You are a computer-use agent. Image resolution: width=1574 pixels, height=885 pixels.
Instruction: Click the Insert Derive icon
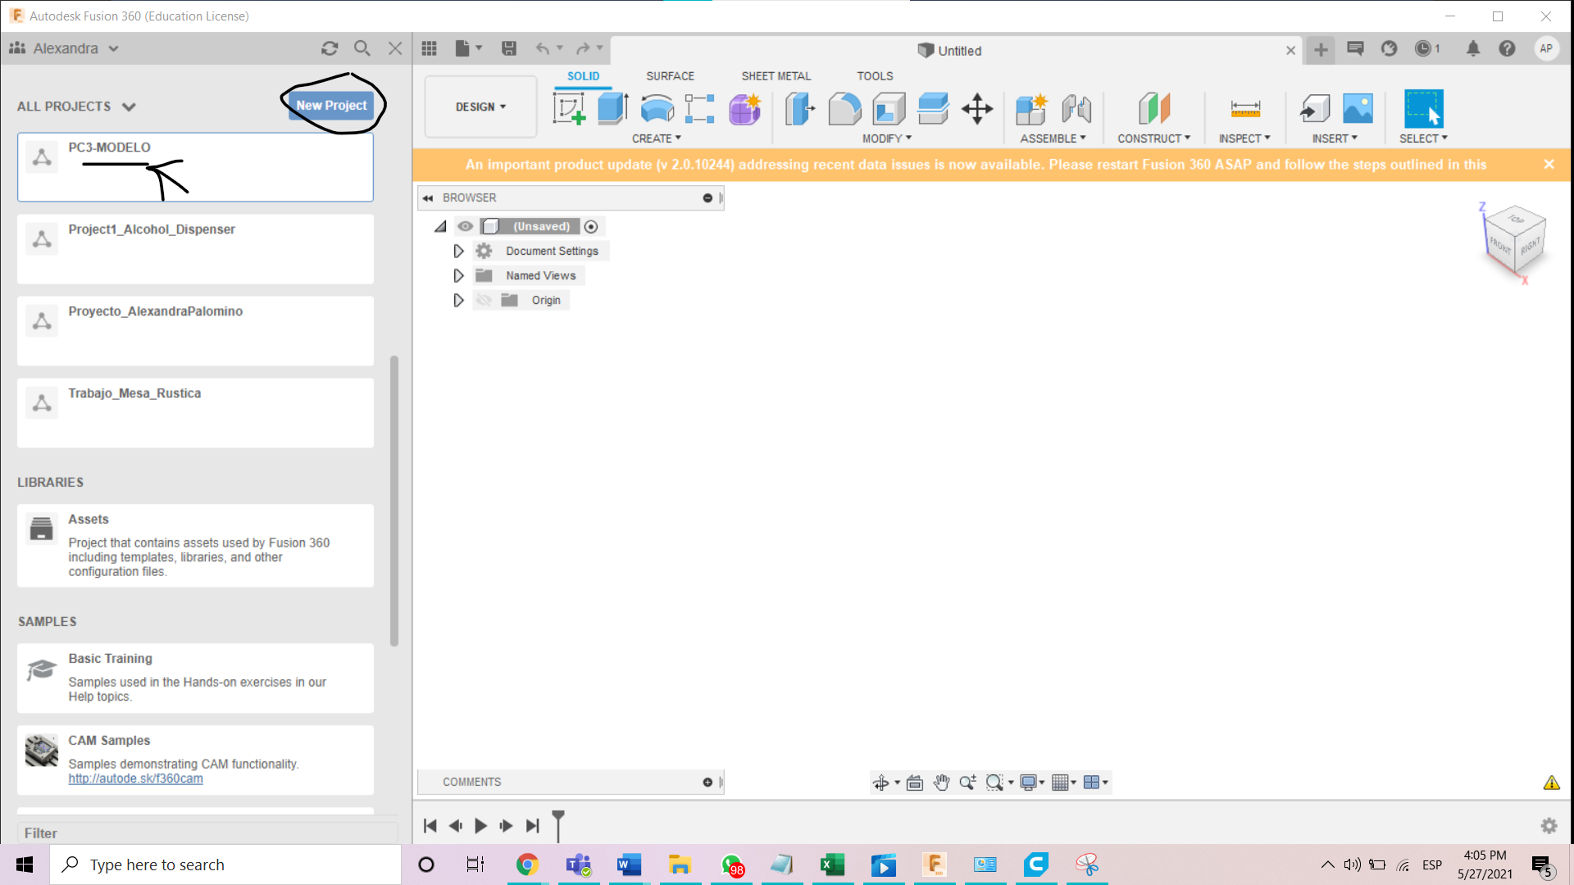pos(1314,108)
